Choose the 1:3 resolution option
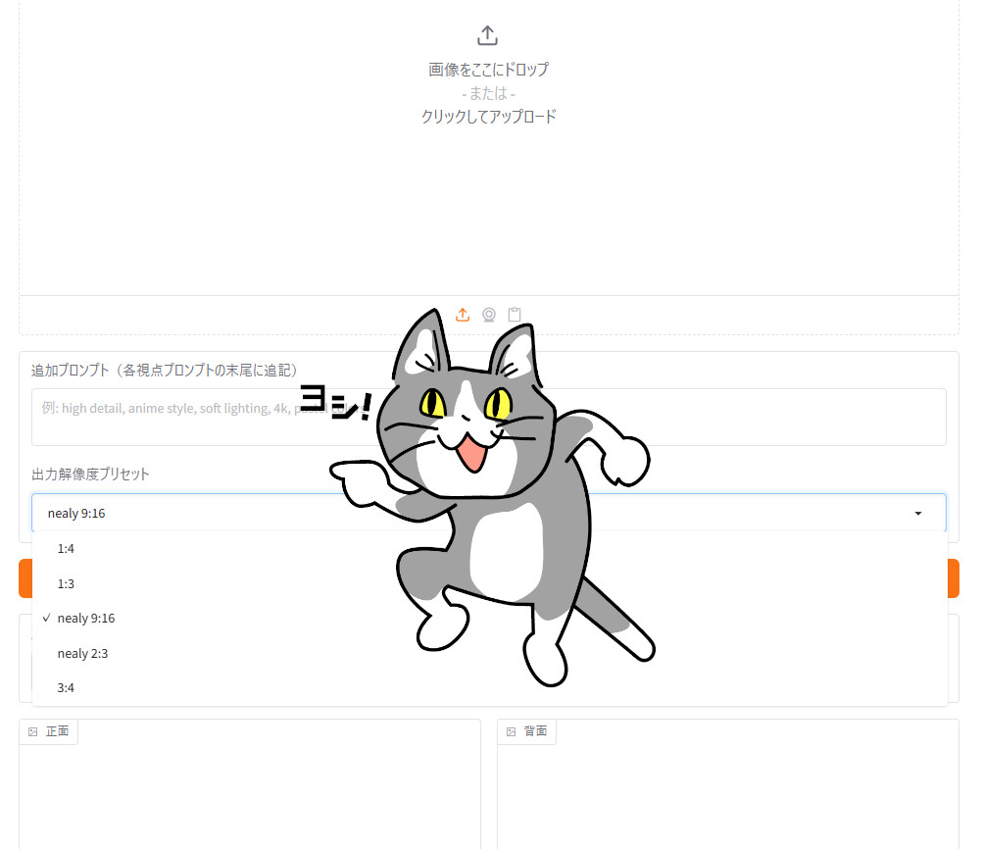The width and height of the screenshot is (982, 849). pos(66,584)
